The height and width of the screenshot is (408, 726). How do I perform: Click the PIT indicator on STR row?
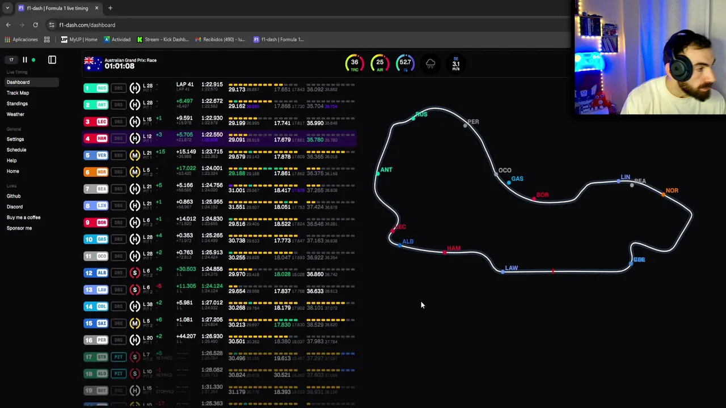(118, 357)
